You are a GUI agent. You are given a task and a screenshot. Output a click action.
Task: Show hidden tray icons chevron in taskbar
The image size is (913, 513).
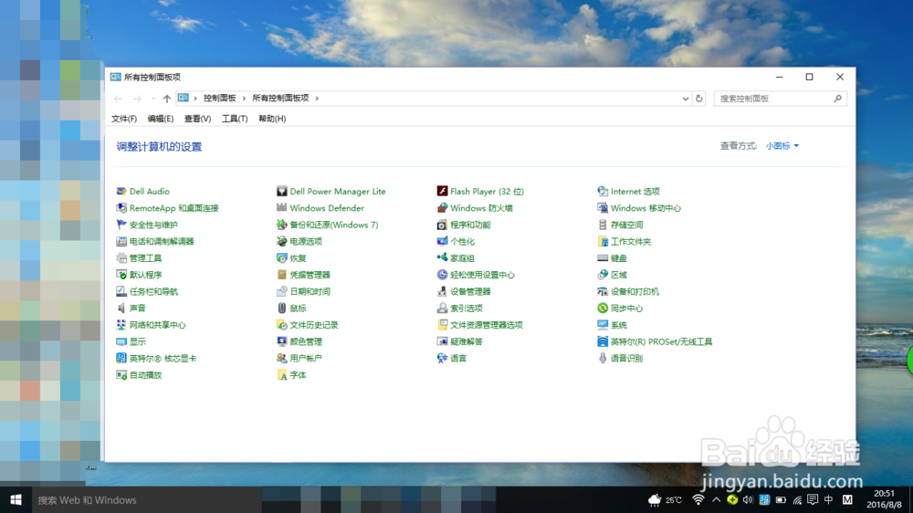[x=716, y=499]
